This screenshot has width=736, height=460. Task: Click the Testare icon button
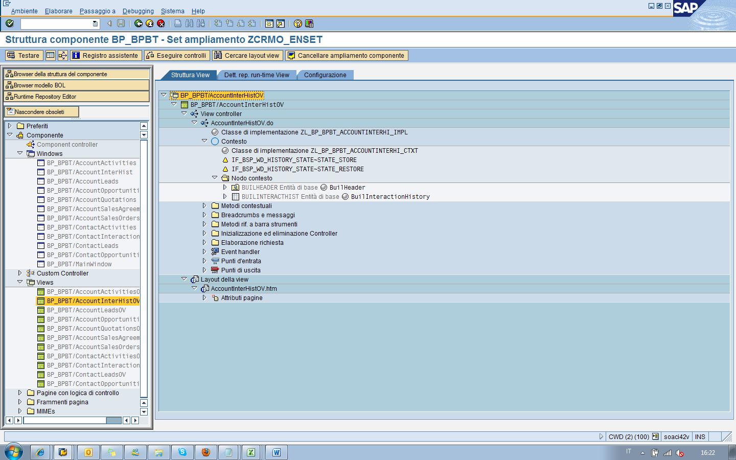pyautogui.click(x=24, y=55)
